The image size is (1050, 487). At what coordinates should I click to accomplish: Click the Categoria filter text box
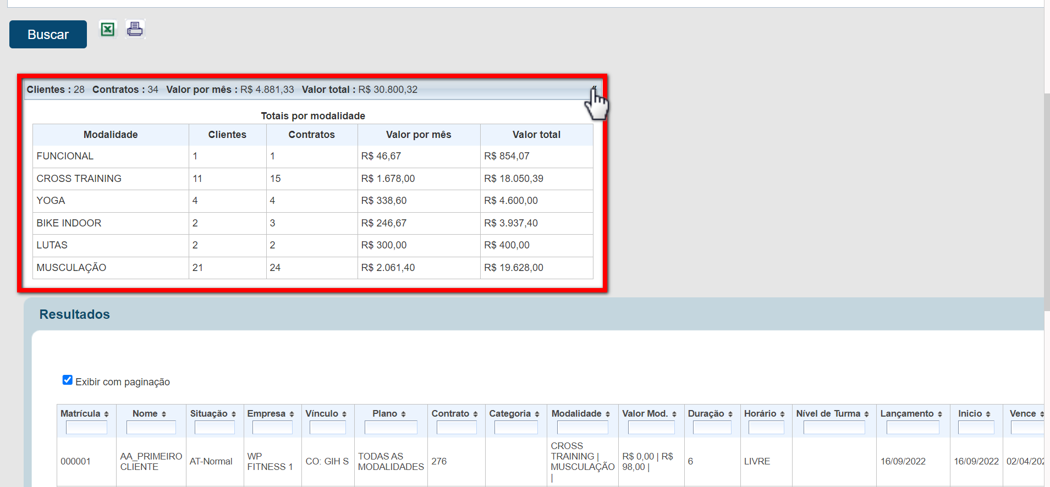516,428
